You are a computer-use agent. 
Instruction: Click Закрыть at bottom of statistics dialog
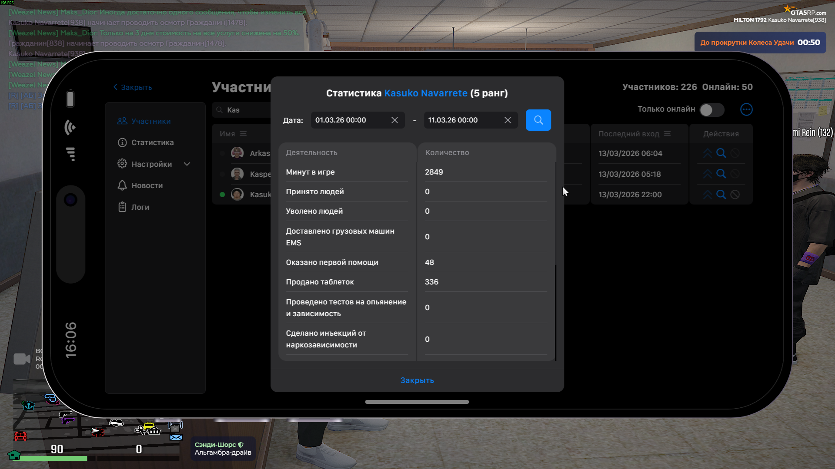(x=417, y=380)
